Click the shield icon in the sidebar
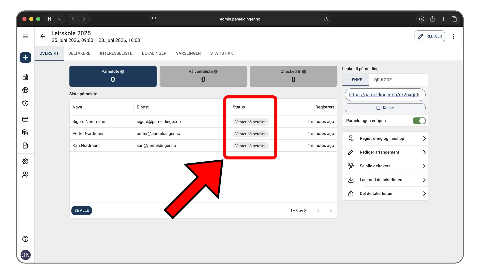This screenshot has width=480, height=277. 25,103
